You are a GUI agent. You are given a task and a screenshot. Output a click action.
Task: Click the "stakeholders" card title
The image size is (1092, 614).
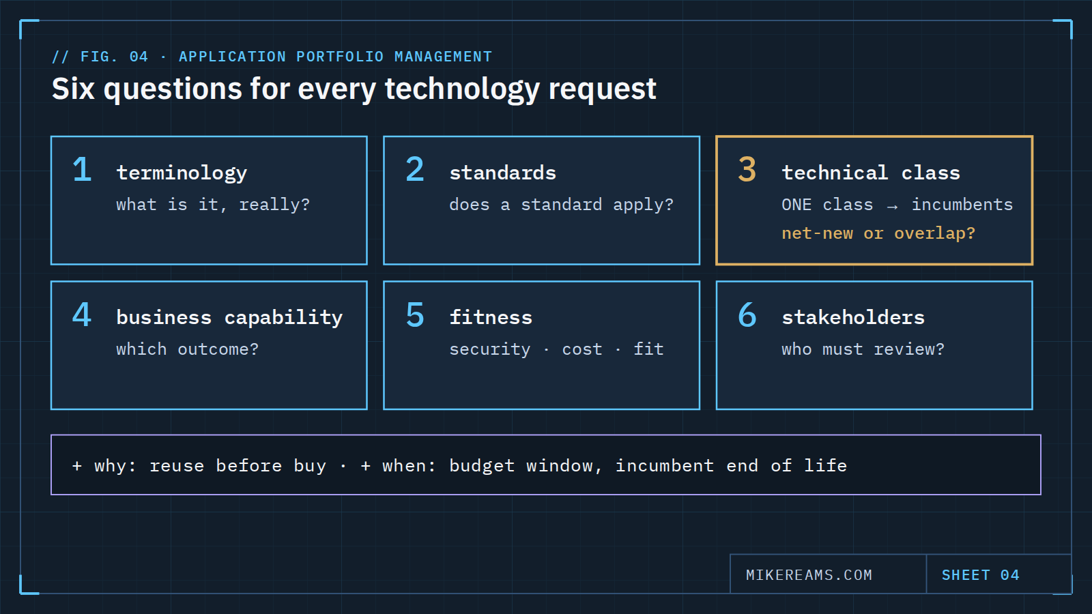click(853, 317)
